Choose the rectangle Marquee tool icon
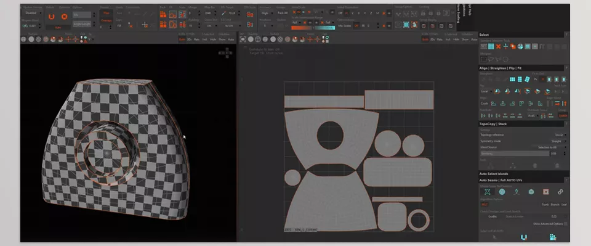This screenshot has width=591, height=246. (x=484, y=59)
